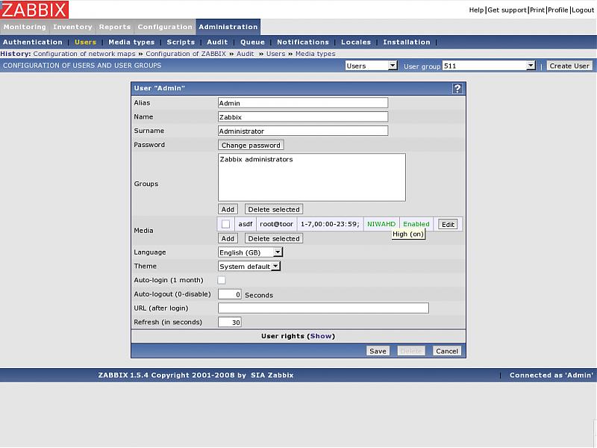Click the Alias input field
This screenshot has width=597, height=448.
[x=303, y=103]
